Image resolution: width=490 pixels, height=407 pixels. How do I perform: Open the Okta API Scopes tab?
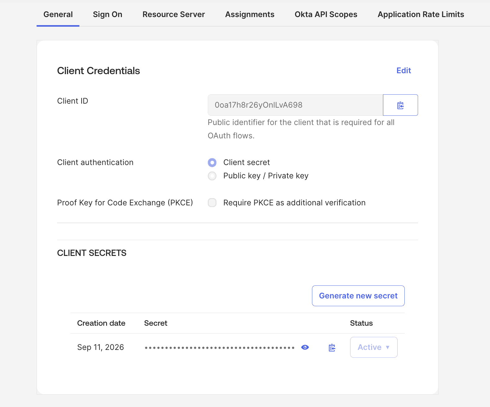(326, 14)
